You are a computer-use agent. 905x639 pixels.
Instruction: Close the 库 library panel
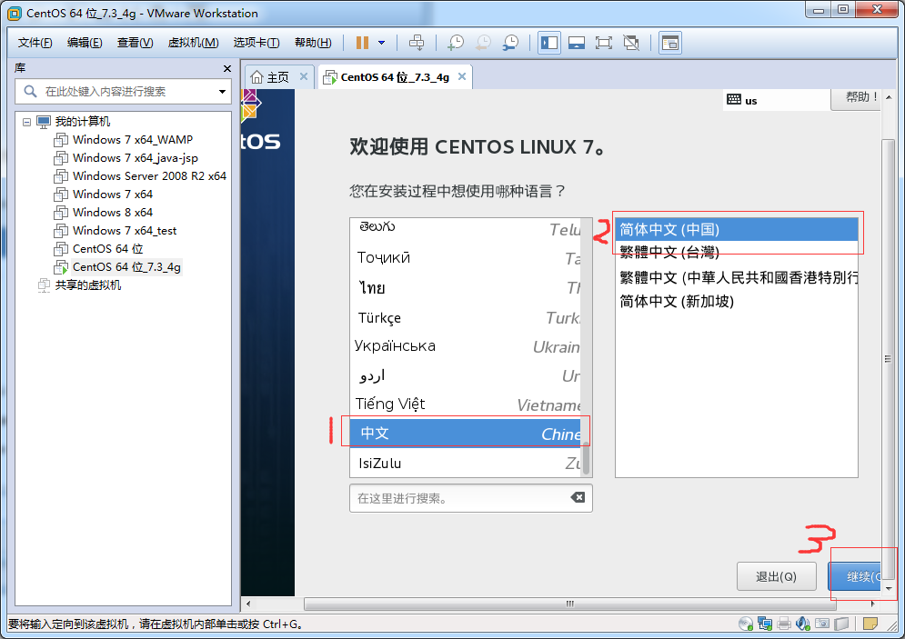click(226, 69)
